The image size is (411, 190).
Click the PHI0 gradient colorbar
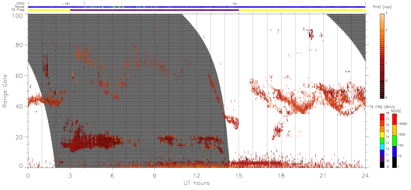382,56
